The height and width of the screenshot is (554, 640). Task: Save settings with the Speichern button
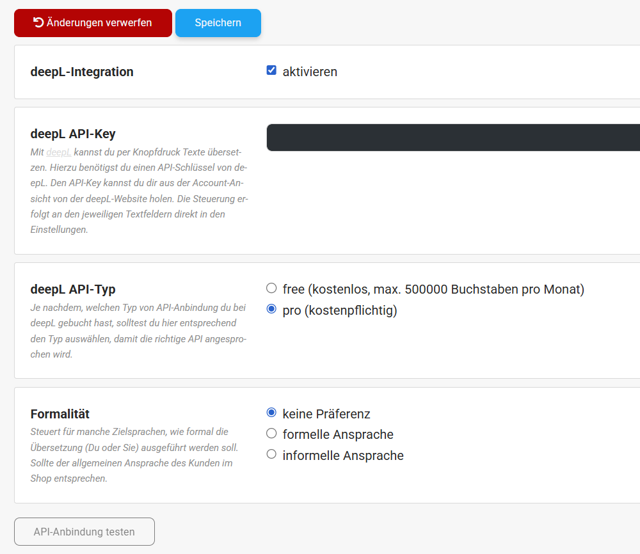coord(218,23)
